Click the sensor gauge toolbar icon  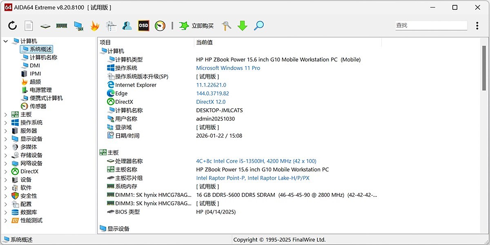coord(160,25)
